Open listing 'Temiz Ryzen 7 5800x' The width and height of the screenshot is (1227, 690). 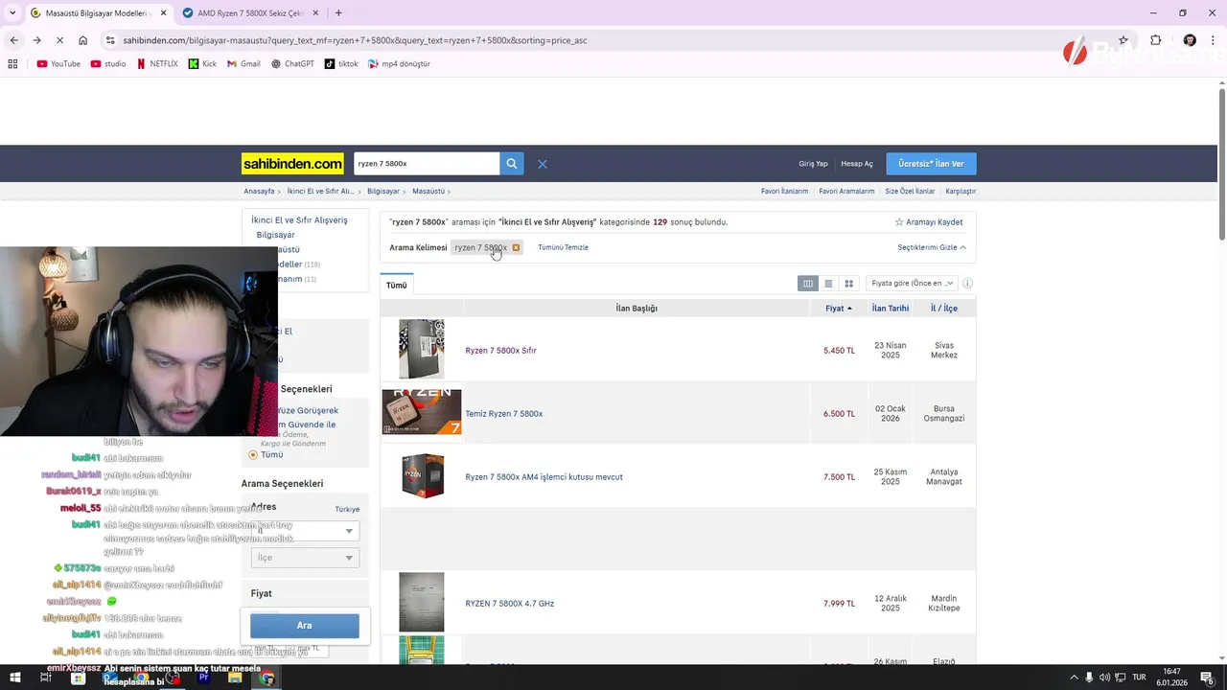pos(504,414)
